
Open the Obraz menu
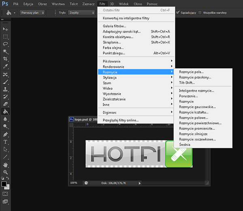42,4
